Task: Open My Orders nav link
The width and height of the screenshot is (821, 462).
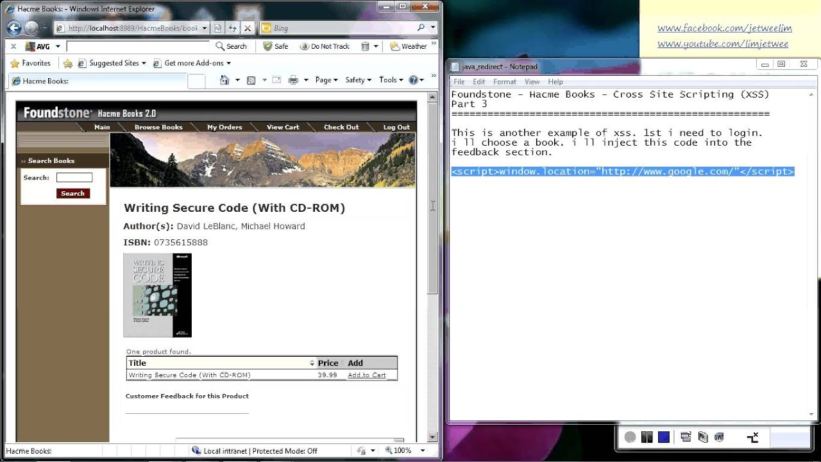Action: 224,127
